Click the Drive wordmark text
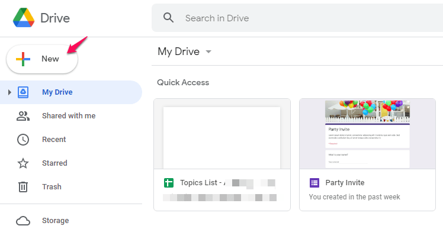The height and width of the screenshot is (229, 443). [x=55, y=18]
